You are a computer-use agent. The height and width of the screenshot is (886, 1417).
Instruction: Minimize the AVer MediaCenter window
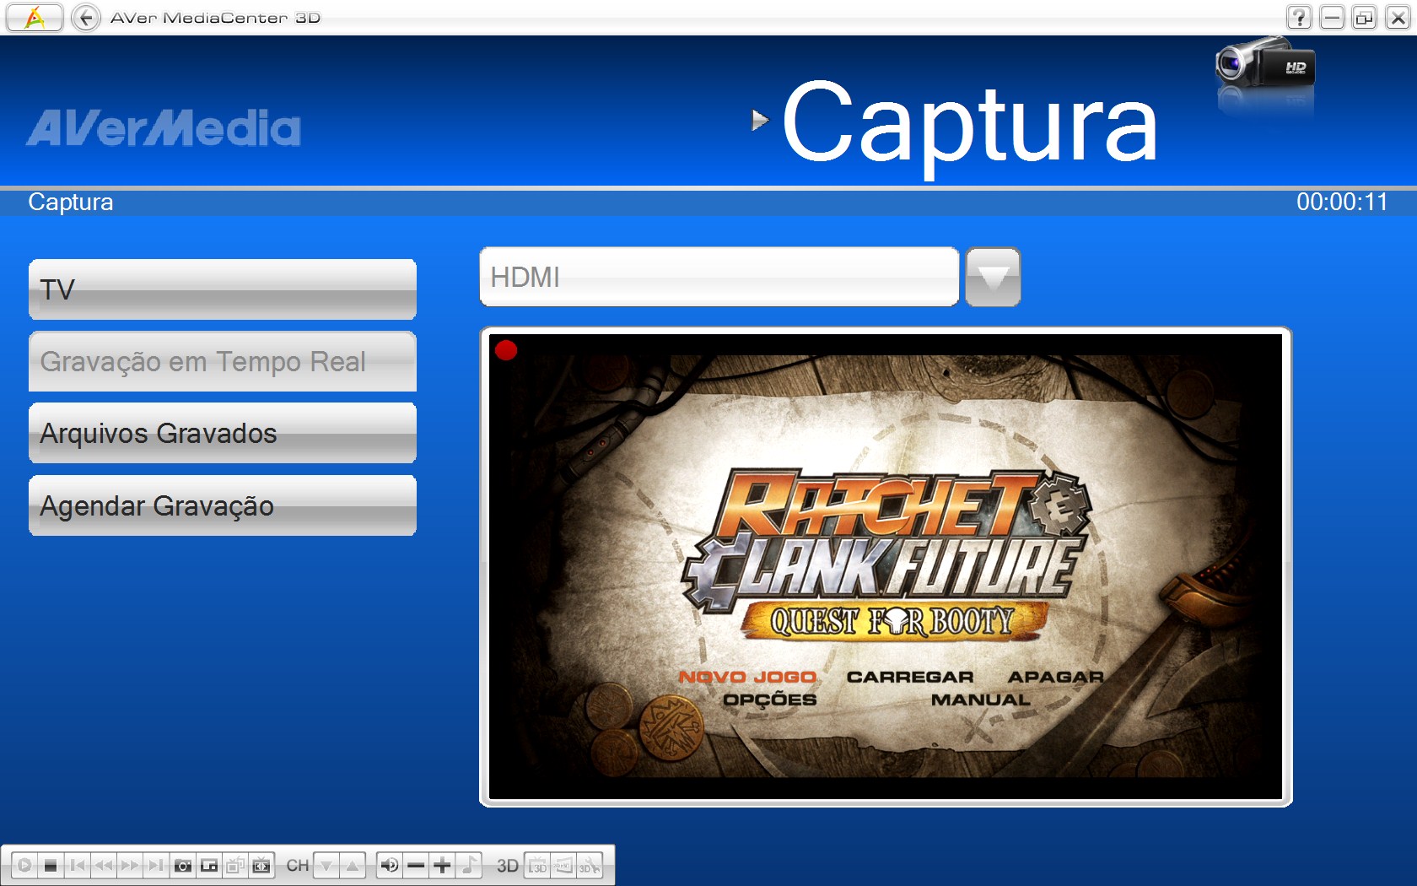pos(1332,17)
